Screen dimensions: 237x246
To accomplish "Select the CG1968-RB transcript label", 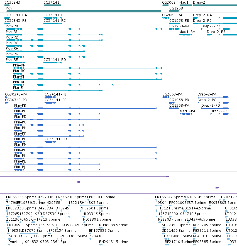I will [x=179, y=21].
